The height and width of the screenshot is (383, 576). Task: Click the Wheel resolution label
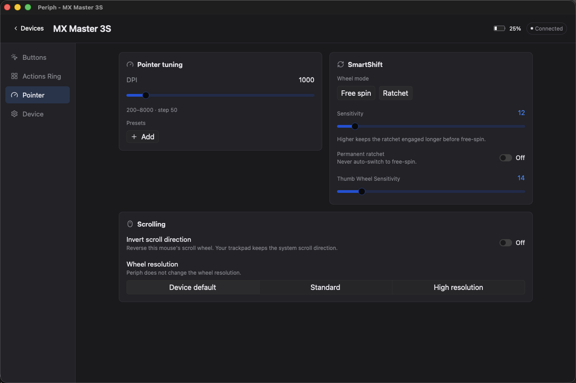[152, 264]
